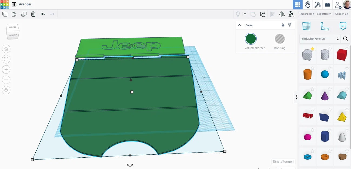Click the Align tool icon
351x169 pixels.
(x=272, y=14)
